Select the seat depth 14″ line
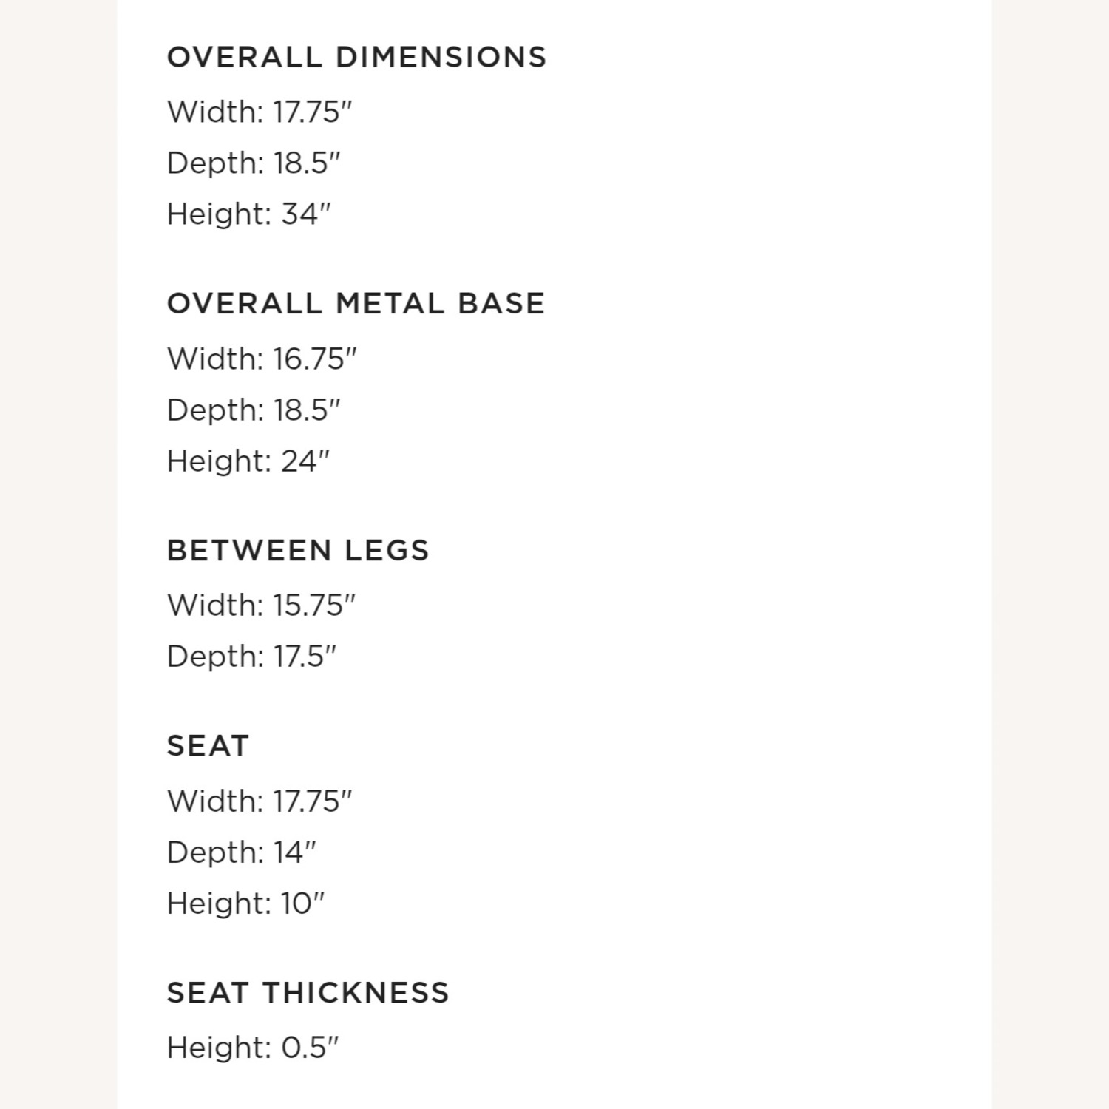Viewport: 1109px width, 1109px height. point(241,852)
